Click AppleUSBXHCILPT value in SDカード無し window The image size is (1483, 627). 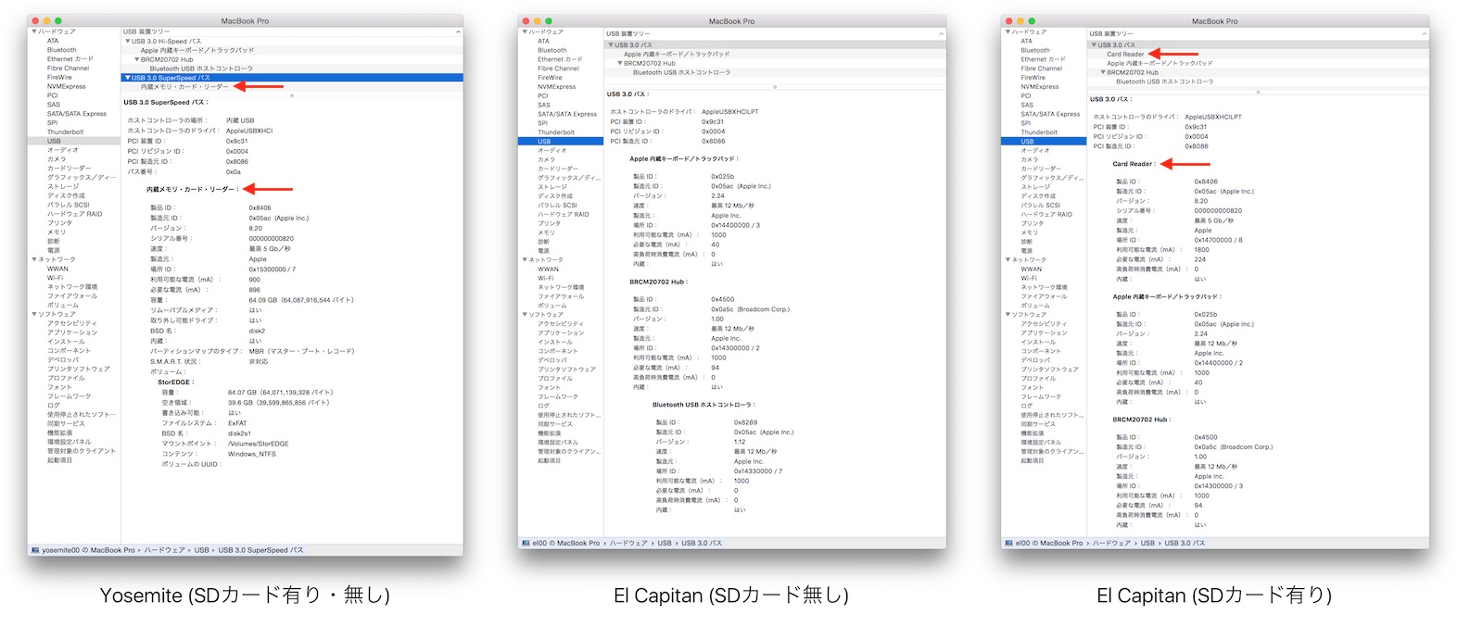tap(730, 111)
